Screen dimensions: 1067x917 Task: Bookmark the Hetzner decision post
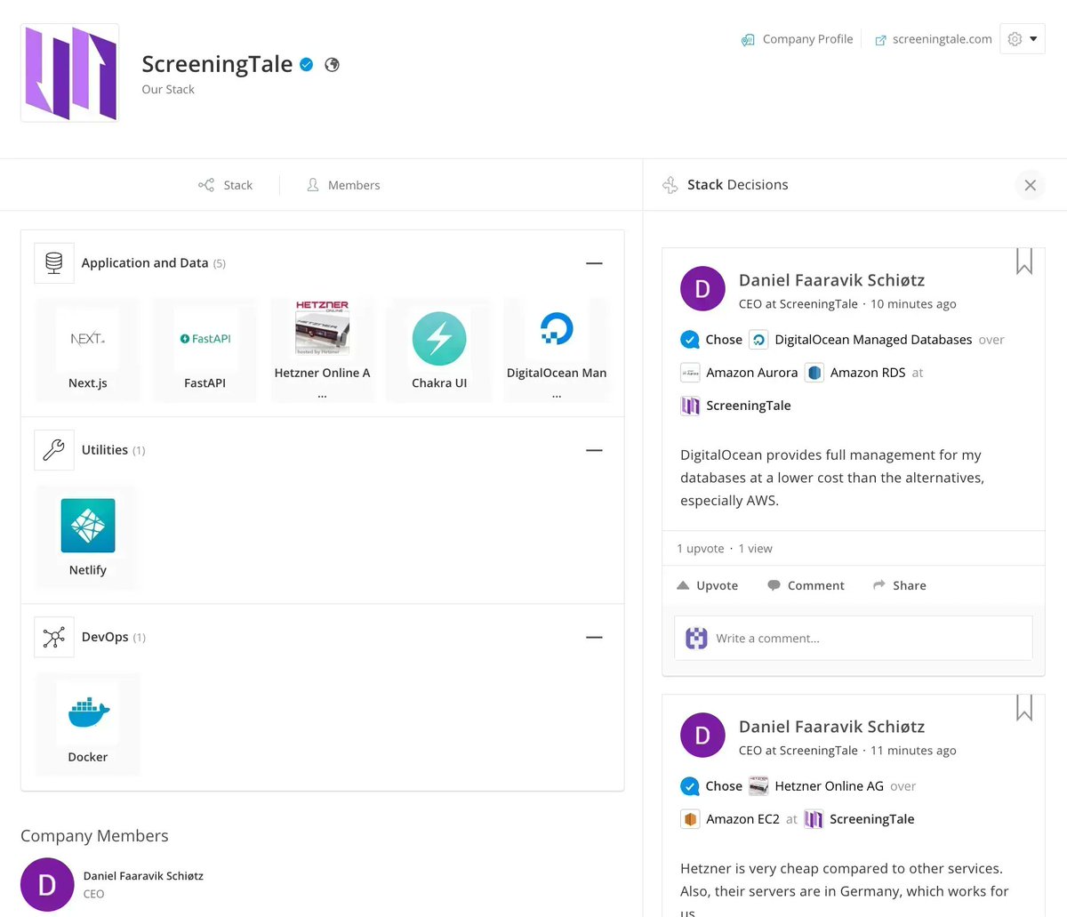coord(1024,708)
